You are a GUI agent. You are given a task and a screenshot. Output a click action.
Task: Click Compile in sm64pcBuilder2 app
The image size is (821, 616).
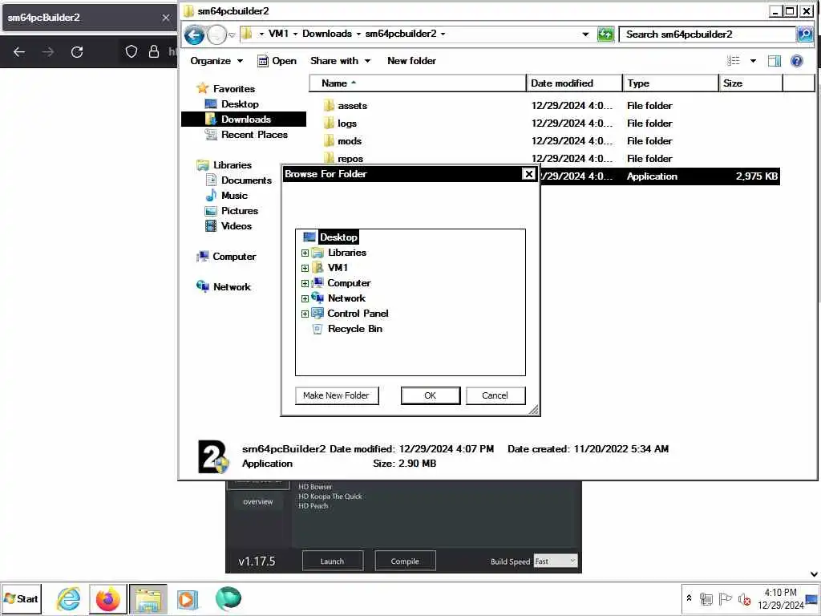(405, 561)
